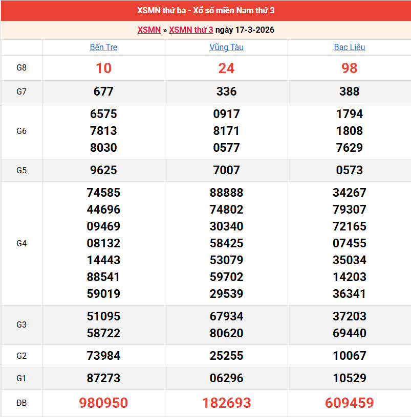Click the G4 row label
This screenshot has height=417, width=411.
pyautogui.click(x=21, y=243)
